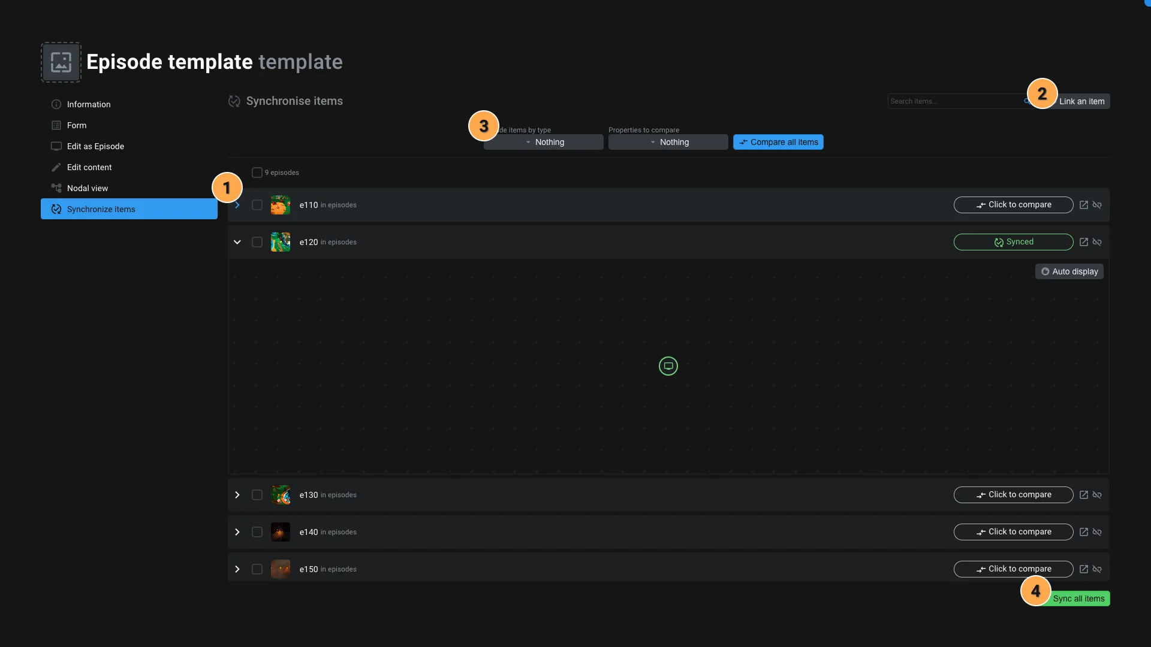Check the e110 row checkbox
This screenshot has height=647, width=1151.
point(257,205)
